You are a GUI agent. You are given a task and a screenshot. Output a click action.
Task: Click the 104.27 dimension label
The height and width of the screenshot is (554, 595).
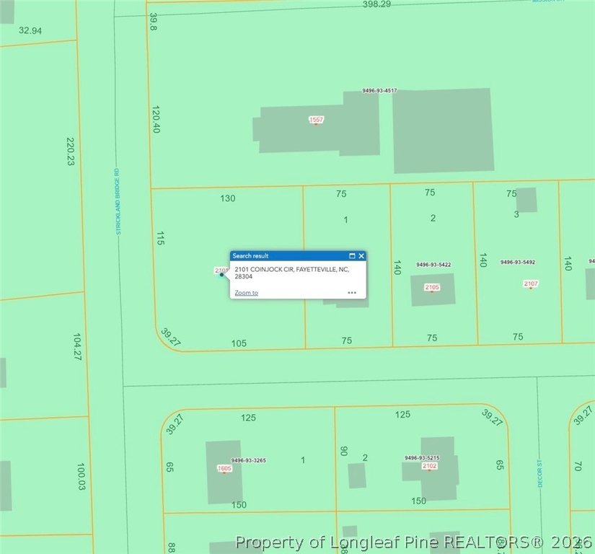click(x=77, y=346)
